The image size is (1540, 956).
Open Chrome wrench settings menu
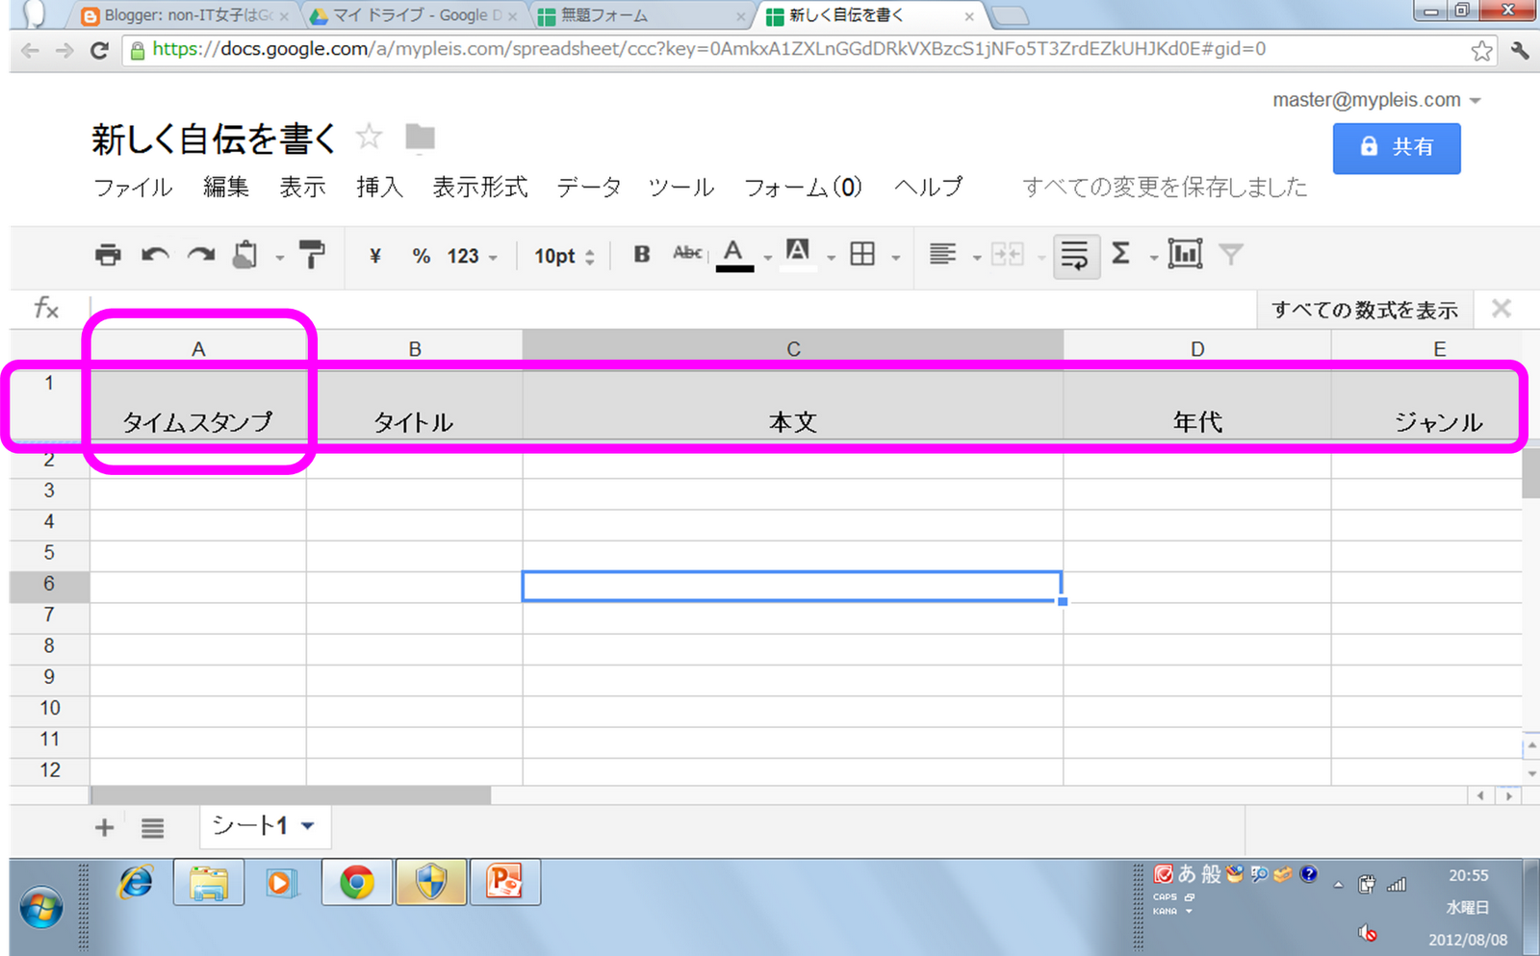coord(1520,50)
